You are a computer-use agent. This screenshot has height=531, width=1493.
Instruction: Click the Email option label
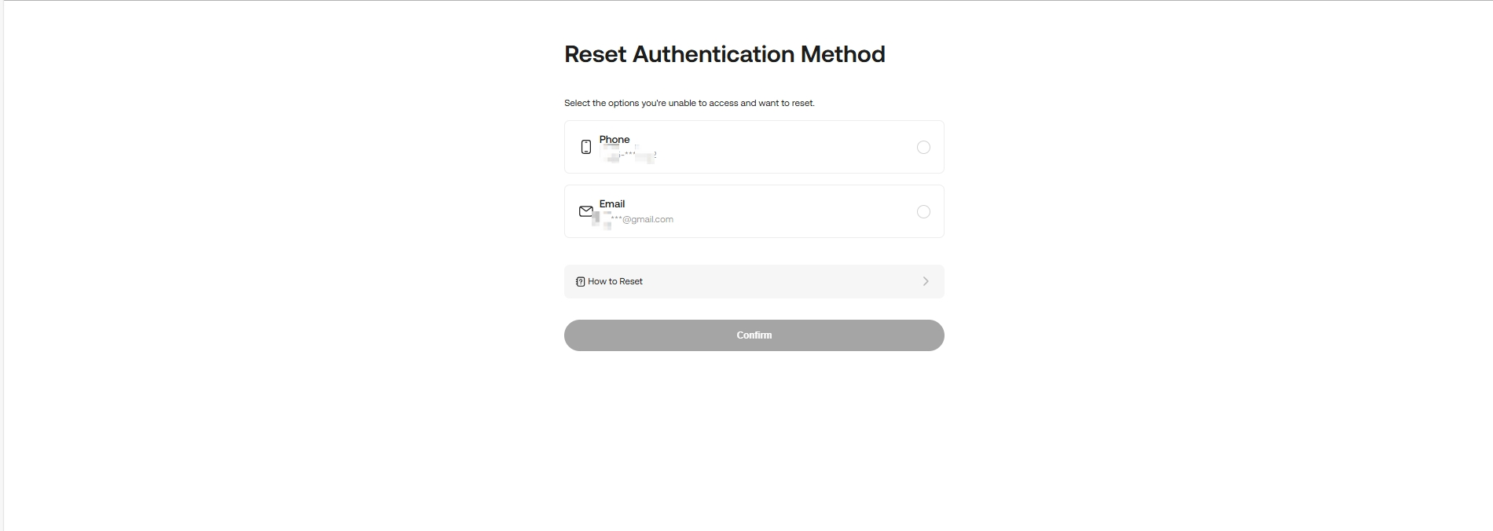[612, 204]
